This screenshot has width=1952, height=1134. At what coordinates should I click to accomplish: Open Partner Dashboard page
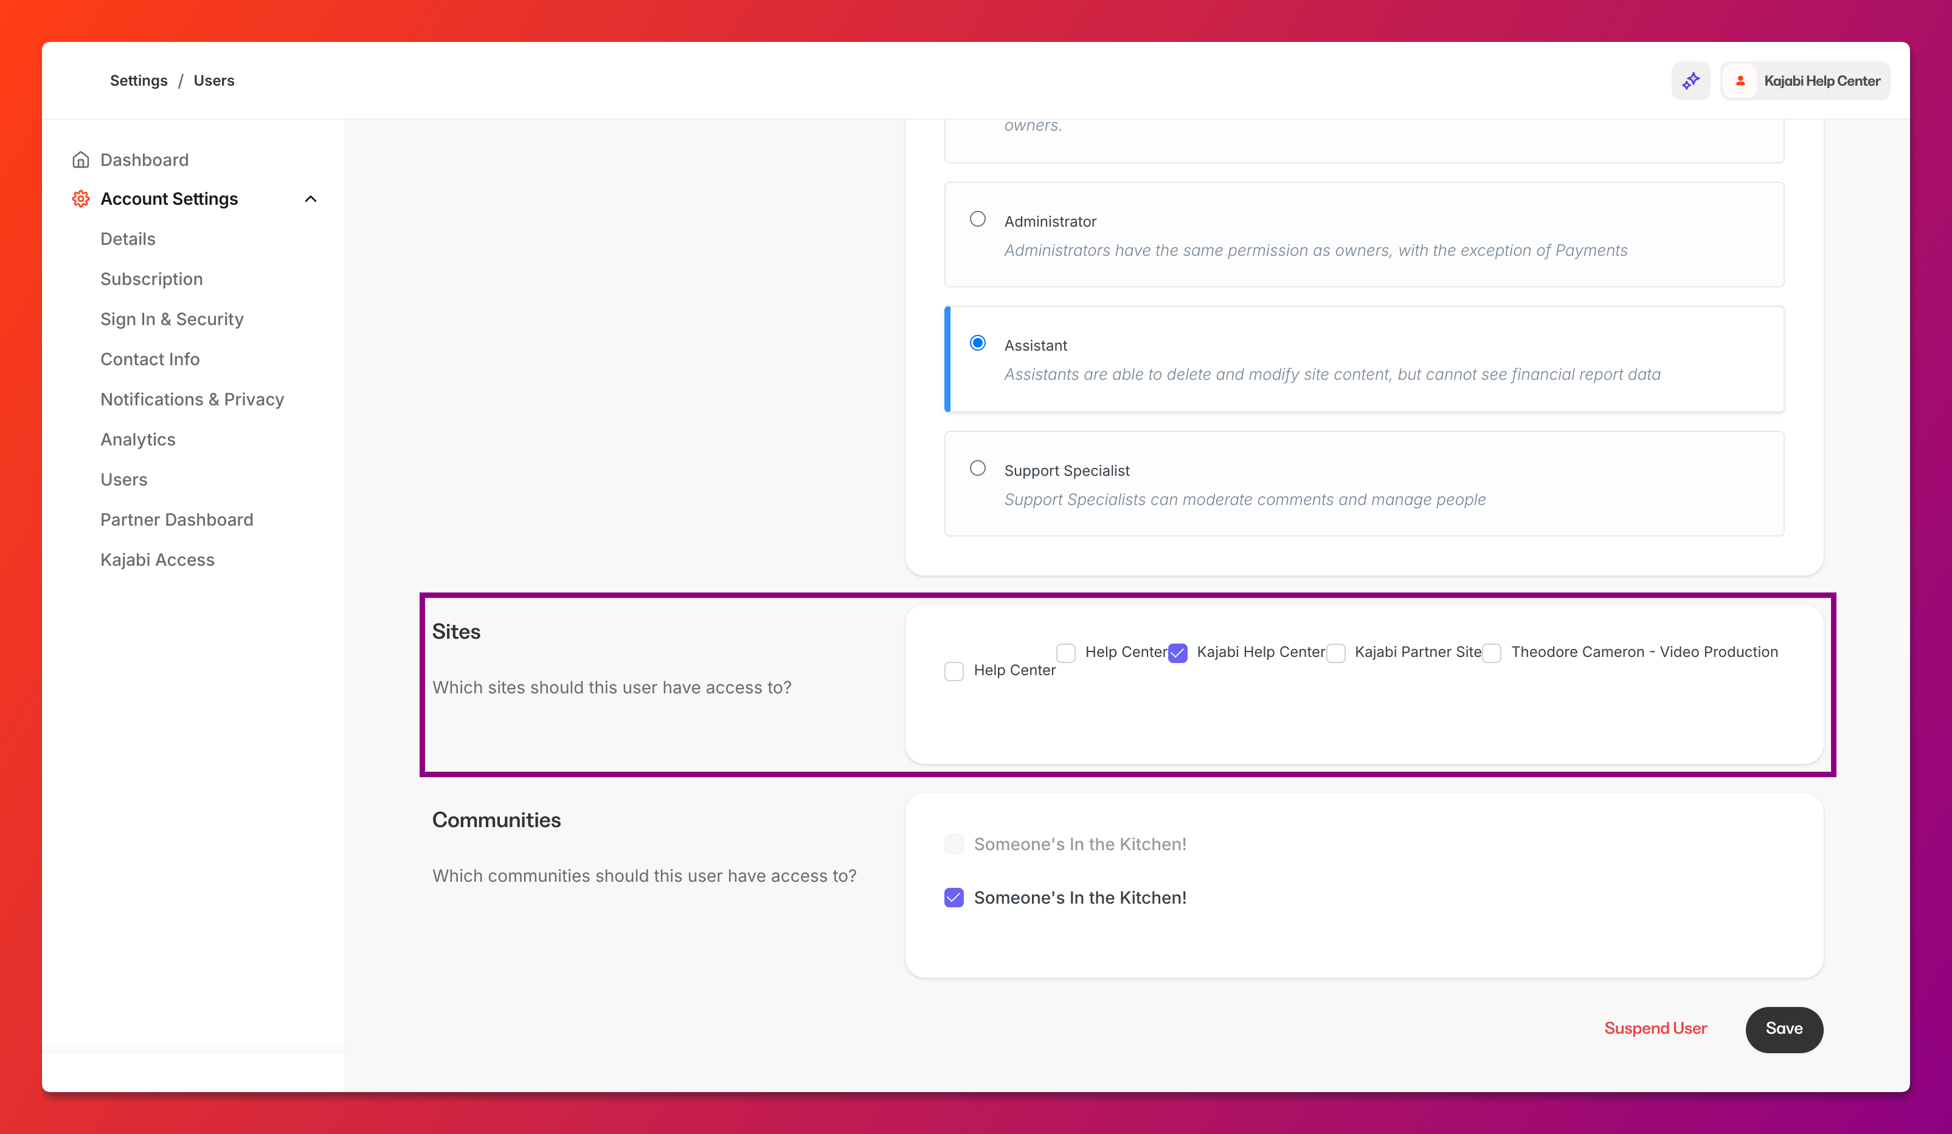[x=176, y=520]
